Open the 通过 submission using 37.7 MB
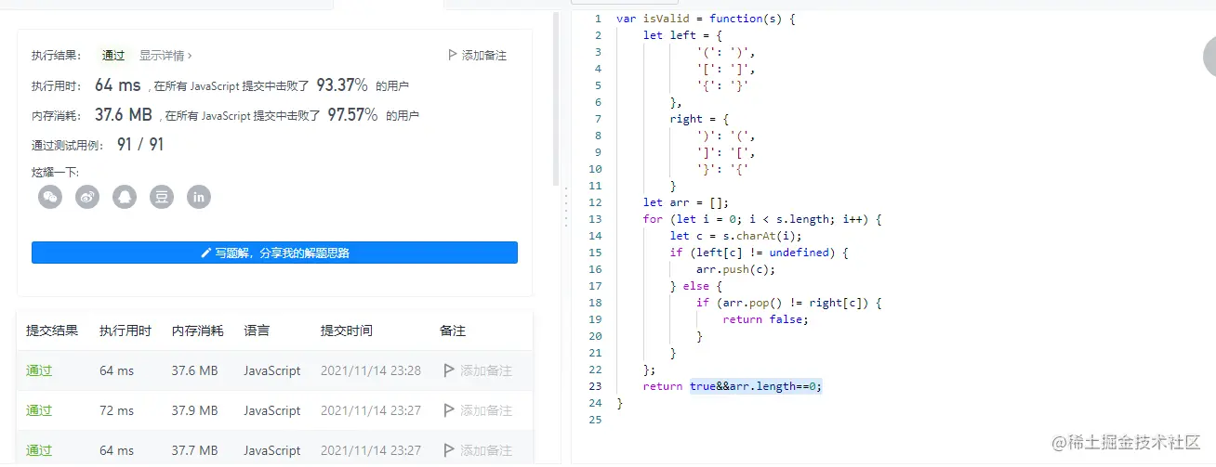The image size is (1216, 467). tap(39, 450)
